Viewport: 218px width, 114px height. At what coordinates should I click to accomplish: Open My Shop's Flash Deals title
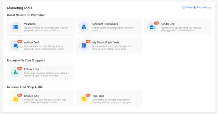point(106,42)
